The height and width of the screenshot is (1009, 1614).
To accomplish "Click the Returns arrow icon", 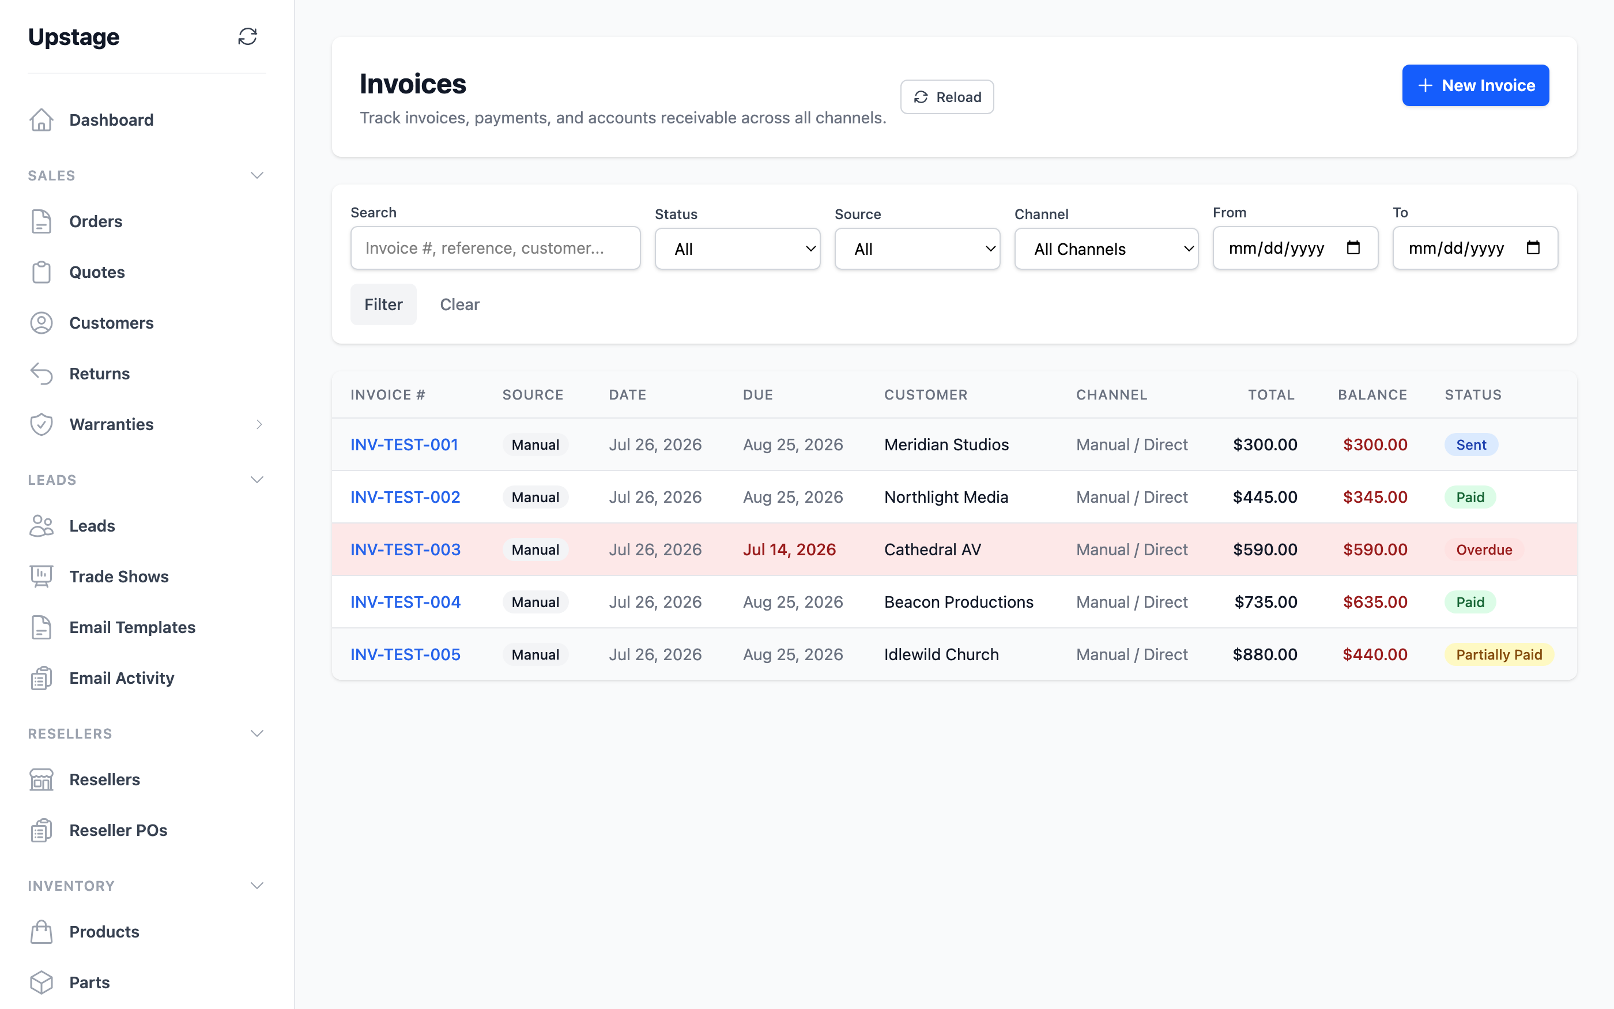I will click(x=42, y=374).
